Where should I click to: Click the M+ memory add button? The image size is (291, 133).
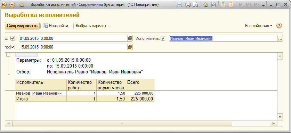tap(249, 5)
